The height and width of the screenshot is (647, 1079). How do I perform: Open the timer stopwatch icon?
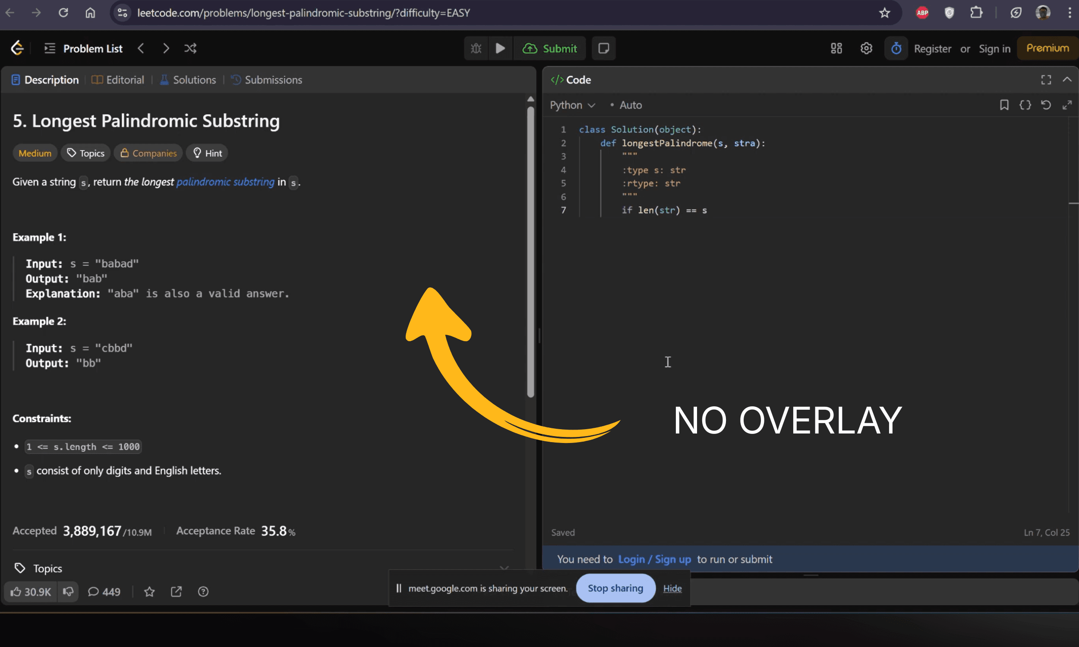pyautogui.click(x=896, y=48)
